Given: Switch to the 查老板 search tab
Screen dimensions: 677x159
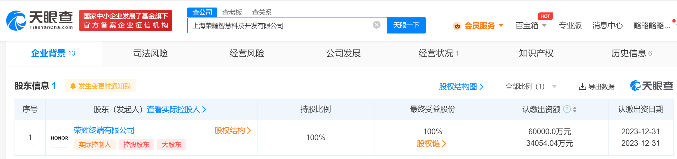Looking at the screenshot, I should pyautogui.click(x=232, y=12).
